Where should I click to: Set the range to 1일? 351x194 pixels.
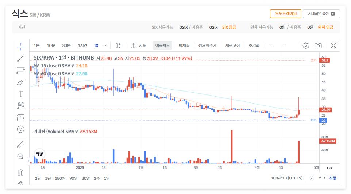(107, 178)
